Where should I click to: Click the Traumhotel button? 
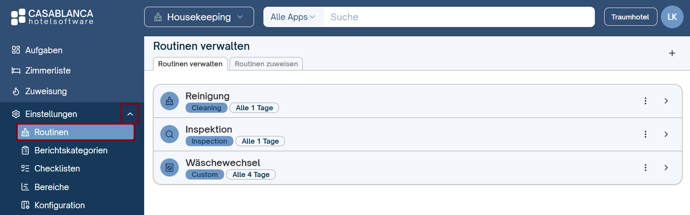630,17
